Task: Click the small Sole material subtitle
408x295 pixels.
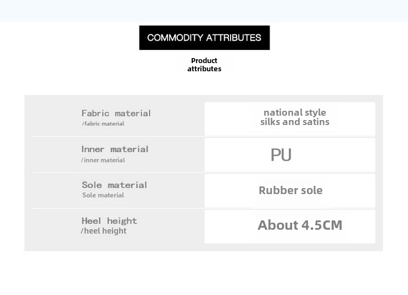Action: 103,195
